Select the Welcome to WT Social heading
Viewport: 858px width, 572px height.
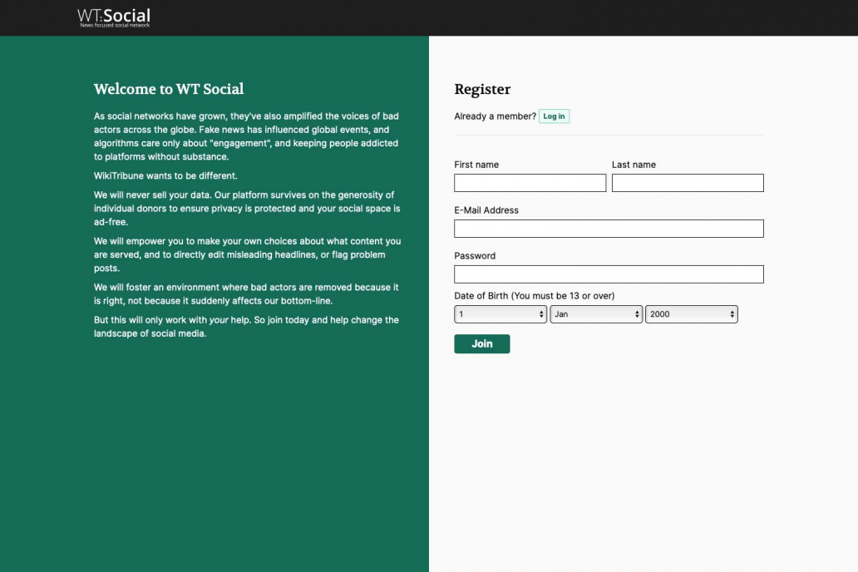pyautogui.click(x=169, y=89)
